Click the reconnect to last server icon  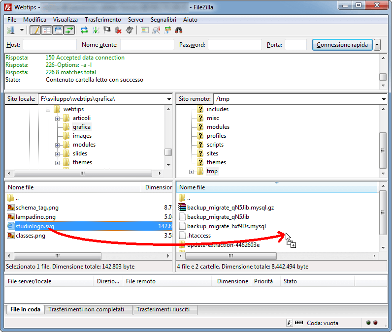click(x=130, y=30)
